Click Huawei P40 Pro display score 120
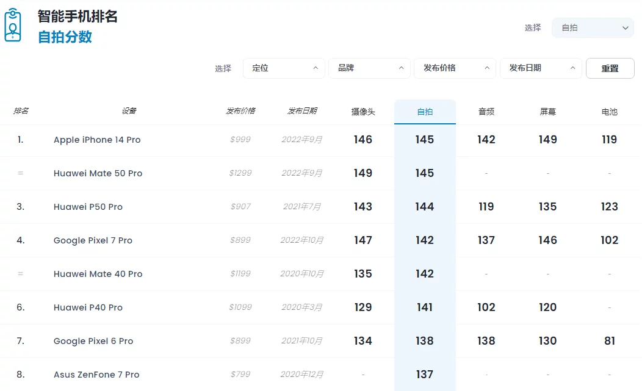The width and height of the screenshot is (642, 391). (x=548, y=307)
